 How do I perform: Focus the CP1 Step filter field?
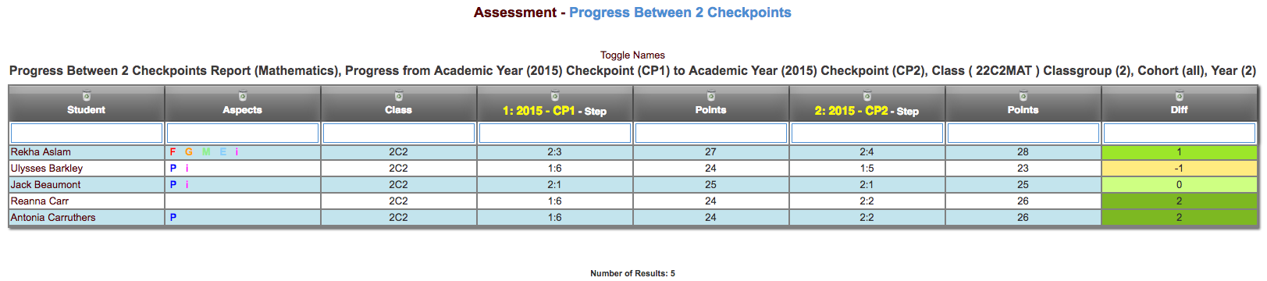click(x=555, y=133)
